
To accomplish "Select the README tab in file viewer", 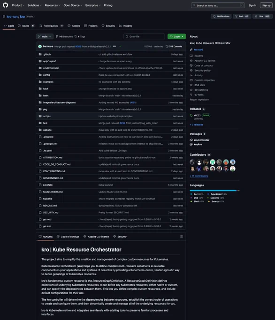I will pos(46,237).
